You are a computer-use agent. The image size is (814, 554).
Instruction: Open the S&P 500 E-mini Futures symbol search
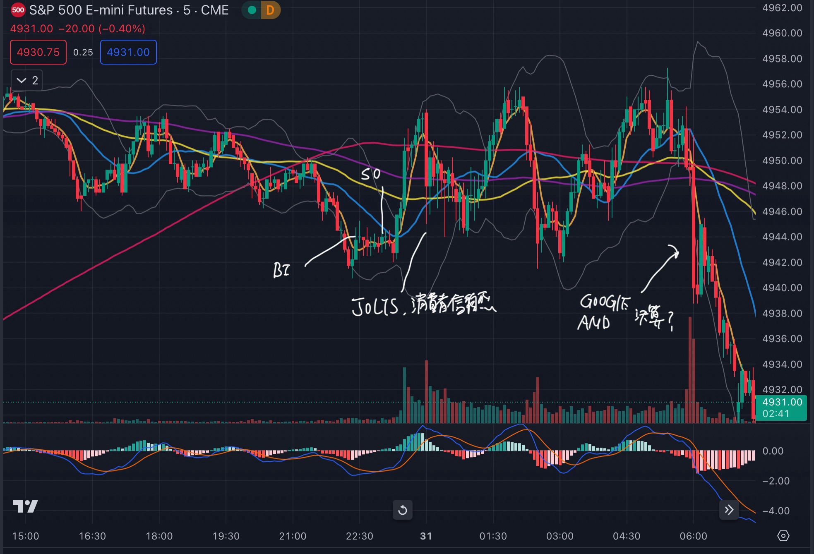(x=101, y=10)
